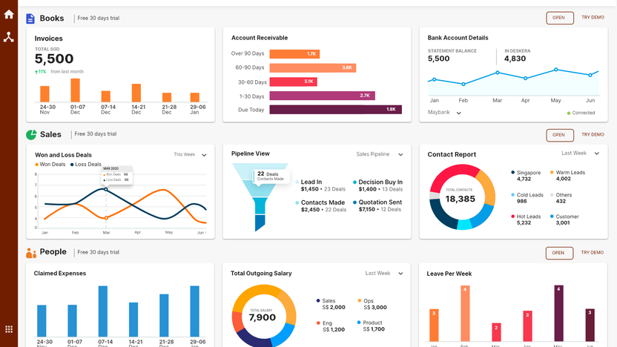Click the In Deskera 4,830 value
Viewport: 617px width, 347px height.
pos(515,59)
